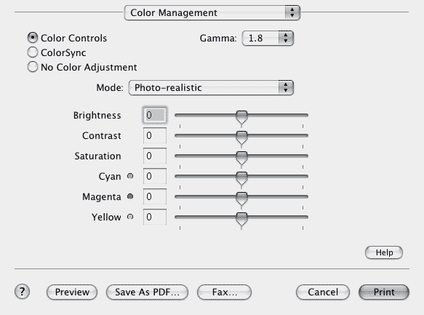Open the Gamma 1.8 dropdown
This screenshot has width=424, height=315.
pyautogui.click(x=268, y=38)
